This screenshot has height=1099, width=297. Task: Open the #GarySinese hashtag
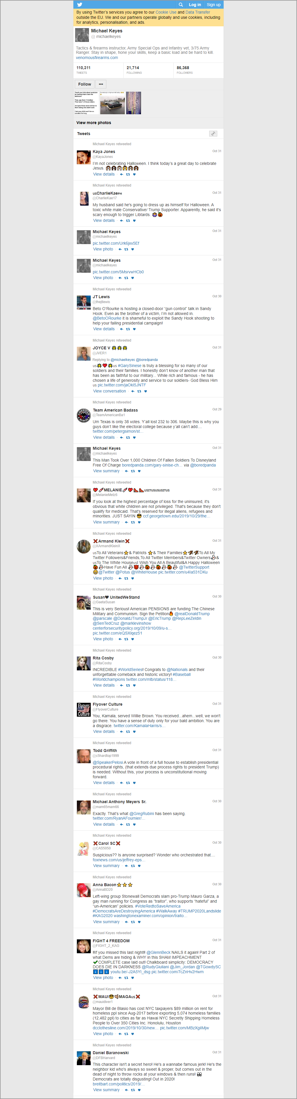coord(129,366)
